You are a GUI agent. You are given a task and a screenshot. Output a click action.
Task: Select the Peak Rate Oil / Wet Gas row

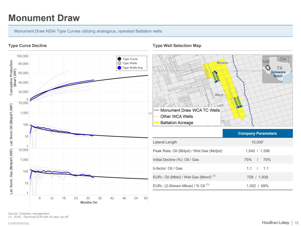(222, 151)
